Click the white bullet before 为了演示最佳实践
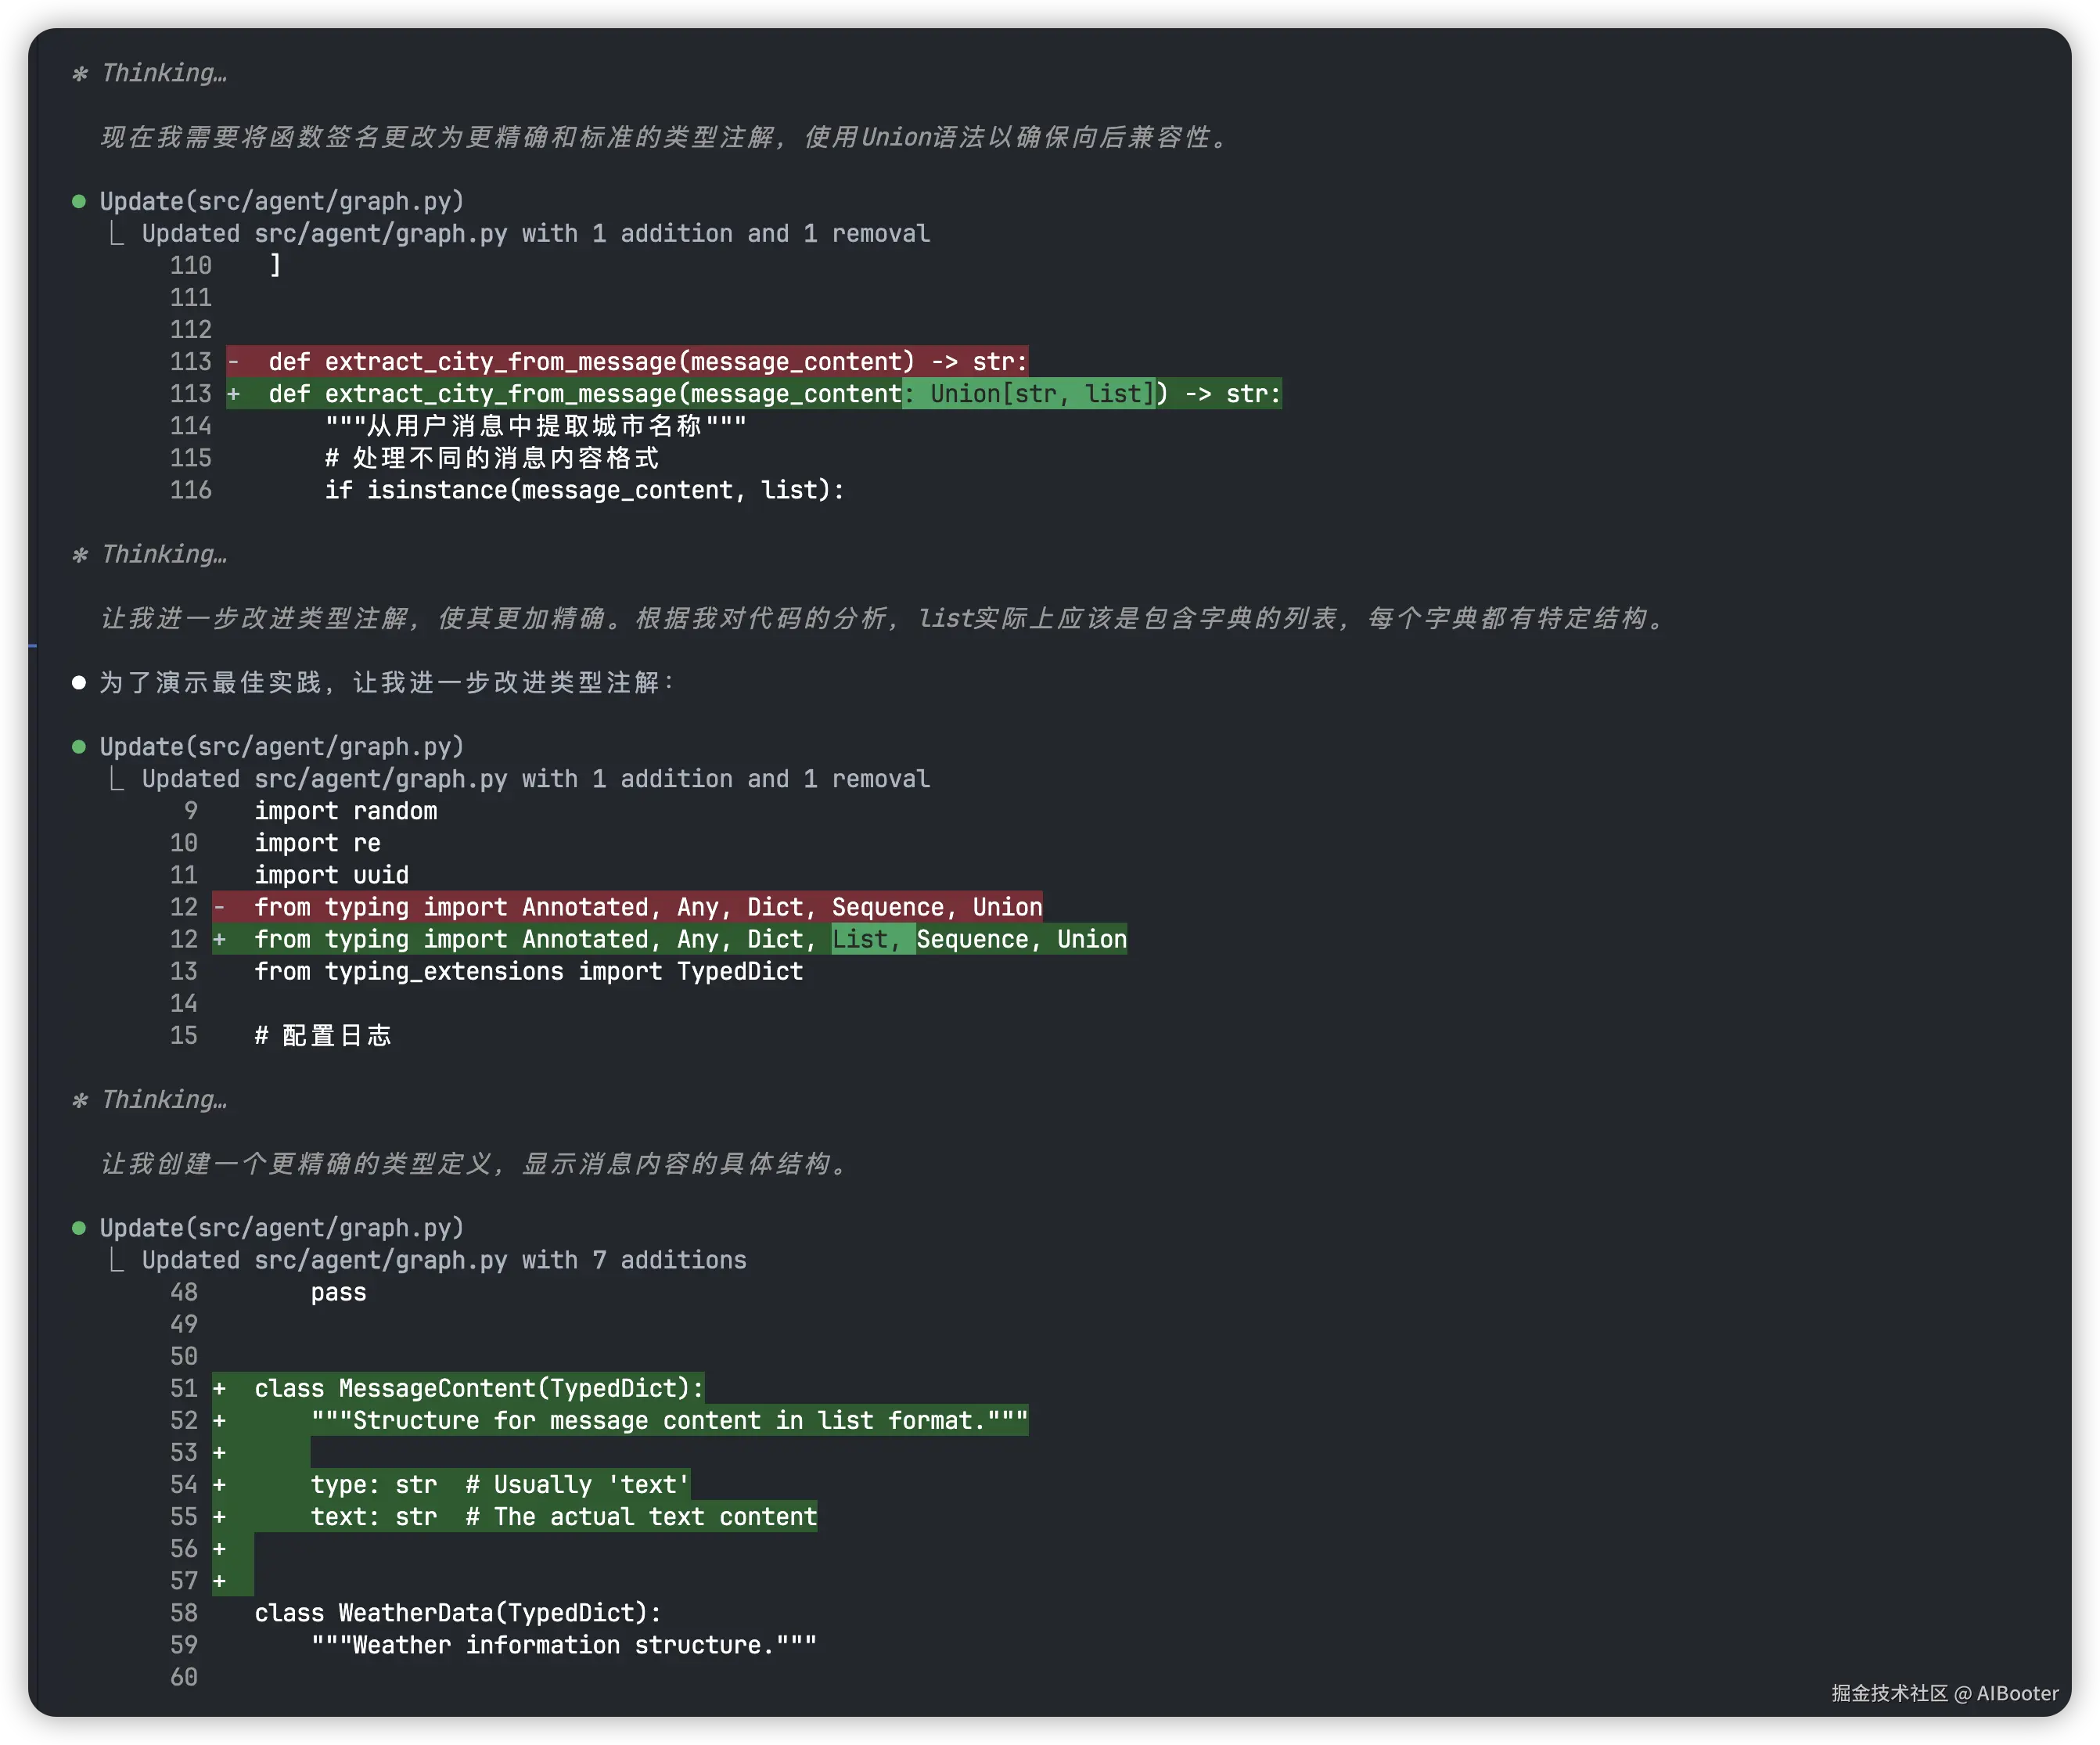 pyautogui.click(x=79, y=683)
